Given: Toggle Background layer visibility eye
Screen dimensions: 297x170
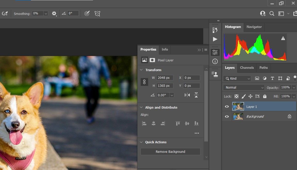Looking at the screenshot, I should click(x=227, y=116).
